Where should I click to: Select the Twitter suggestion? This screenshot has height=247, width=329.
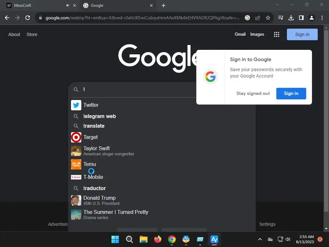point(162,105)
